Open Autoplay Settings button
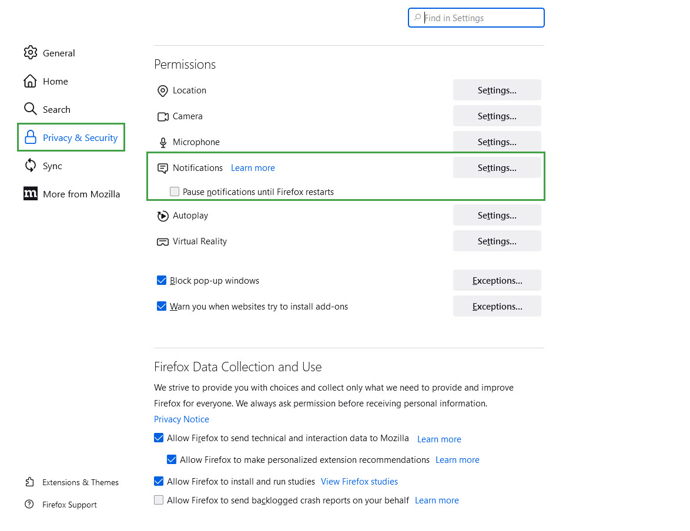690x531 pixels. tap(497, 216)
